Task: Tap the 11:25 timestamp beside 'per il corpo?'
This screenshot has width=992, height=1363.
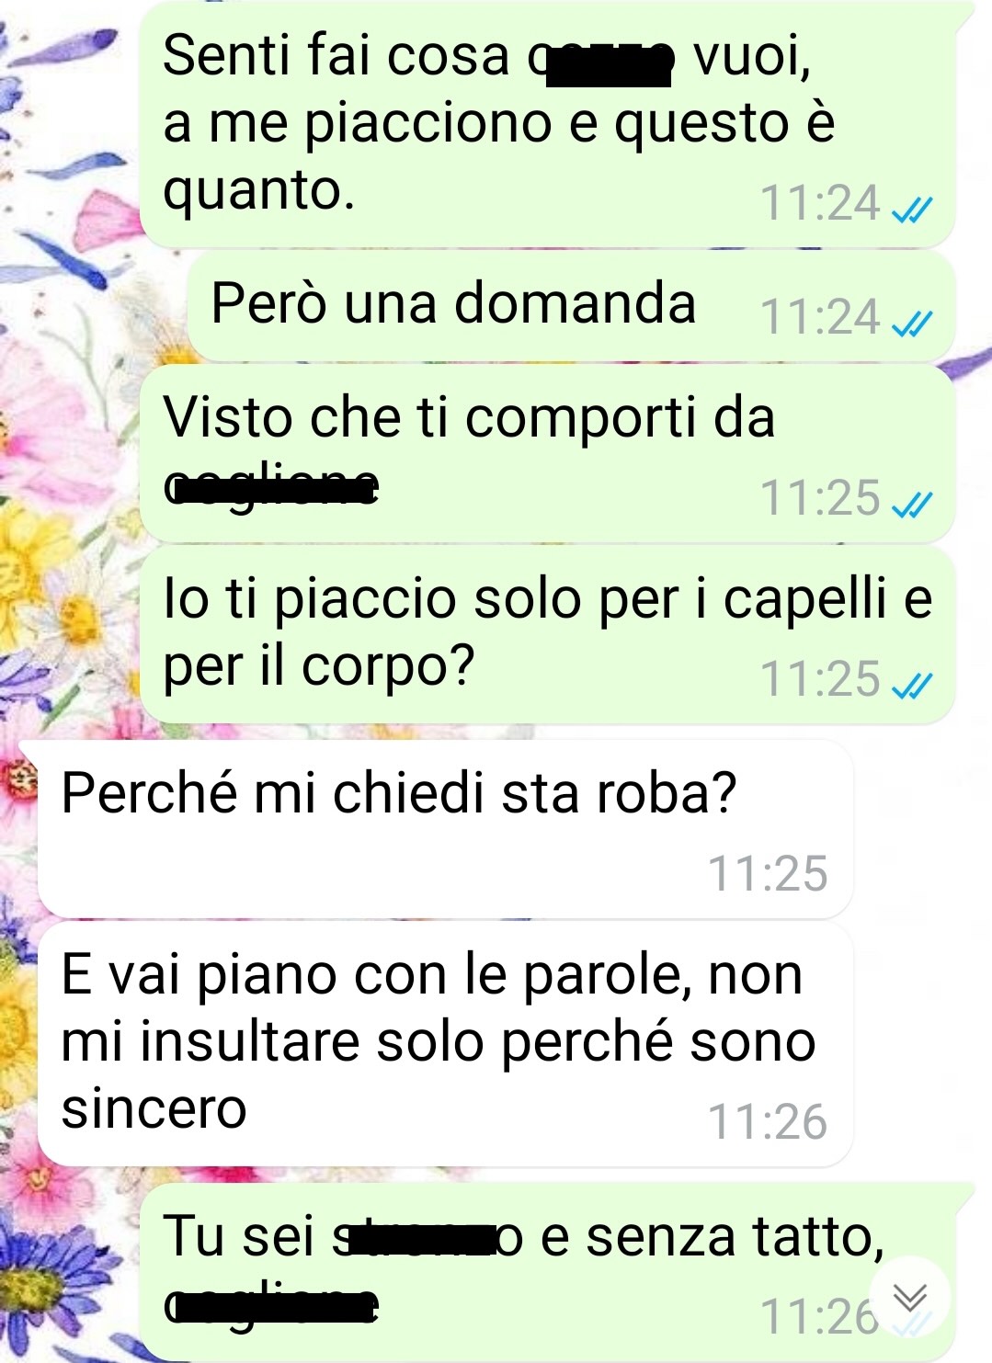Action: [x=820, y=679]
